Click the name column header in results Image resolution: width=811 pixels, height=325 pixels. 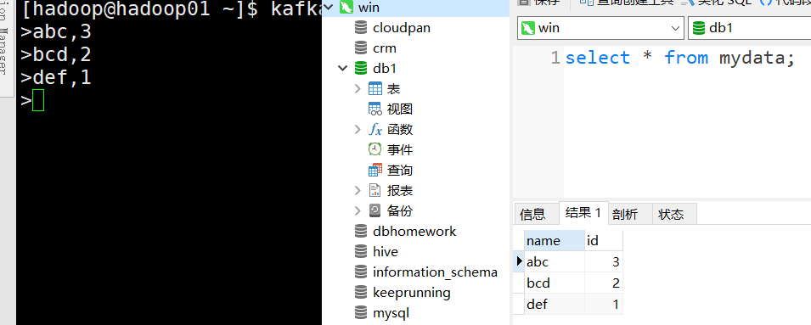(x=555, y=241)
